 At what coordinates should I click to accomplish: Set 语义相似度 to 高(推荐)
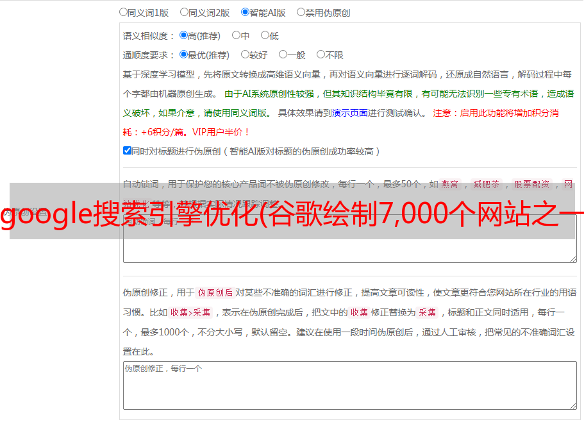(183, 35)
